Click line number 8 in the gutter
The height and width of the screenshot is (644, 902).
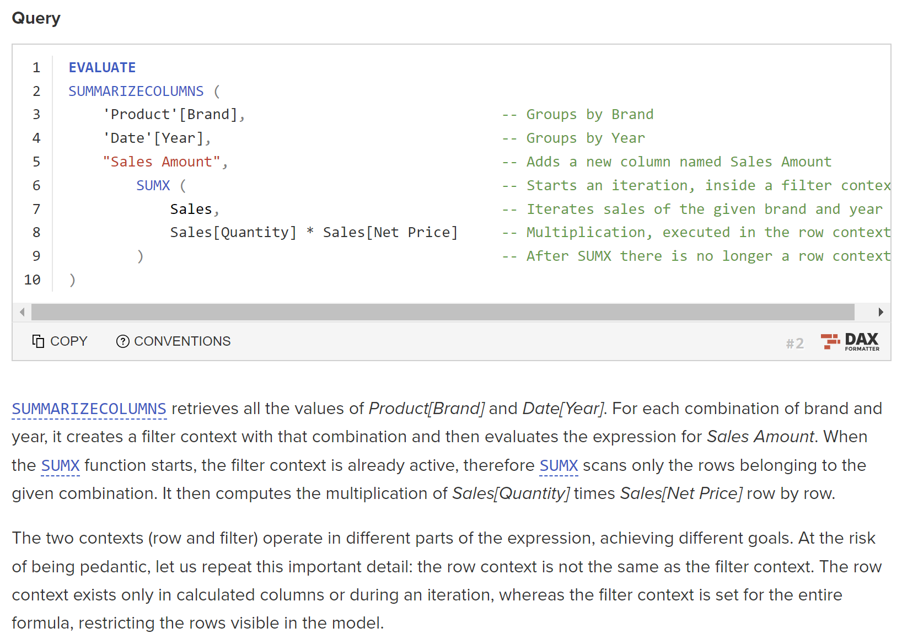point(36,232)
